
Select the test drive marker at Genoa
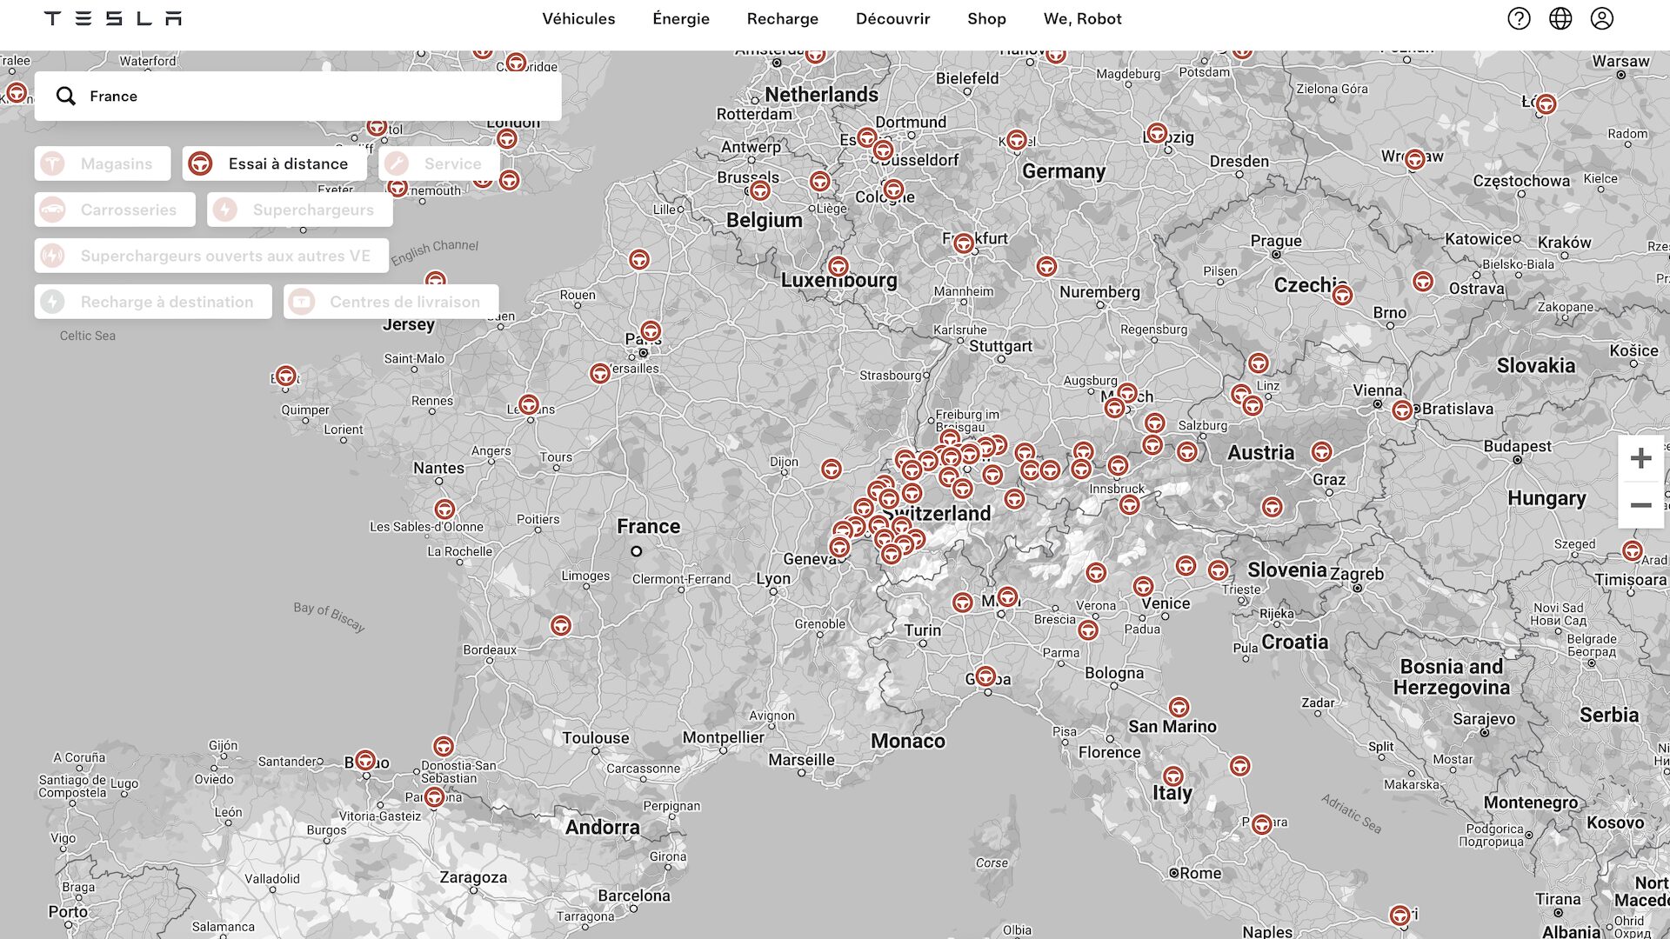click(x=985, y=676)
